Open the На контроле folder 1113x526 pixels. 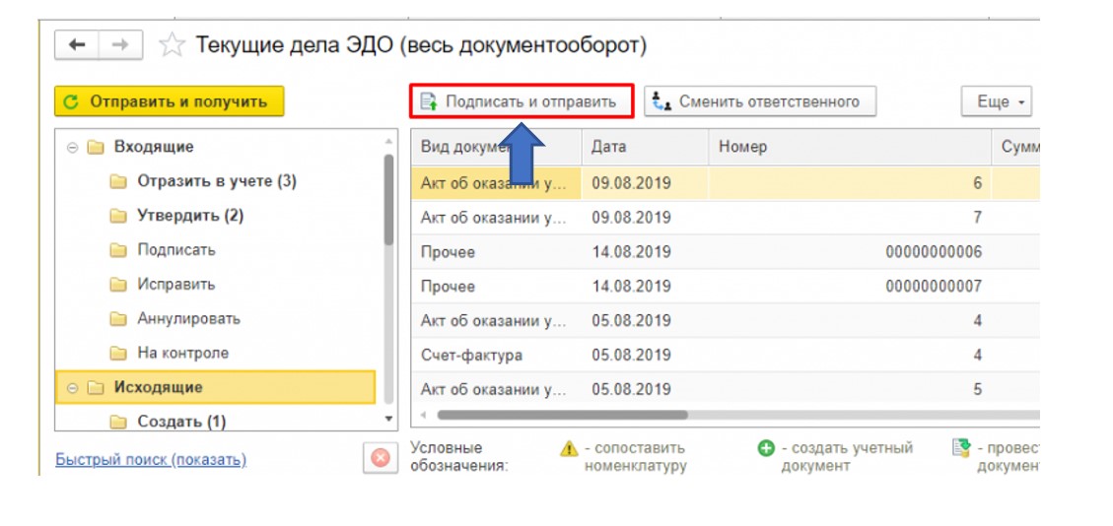(x=182, y=354)
